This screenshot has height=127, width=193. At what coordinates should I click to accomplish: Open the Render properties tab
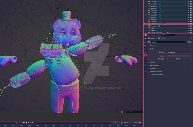click(x=145, y=42)
